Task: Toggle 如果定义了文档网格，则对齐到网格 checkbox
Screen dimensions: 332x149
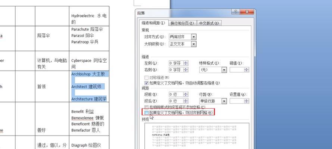Action: (x=146, y=112)
